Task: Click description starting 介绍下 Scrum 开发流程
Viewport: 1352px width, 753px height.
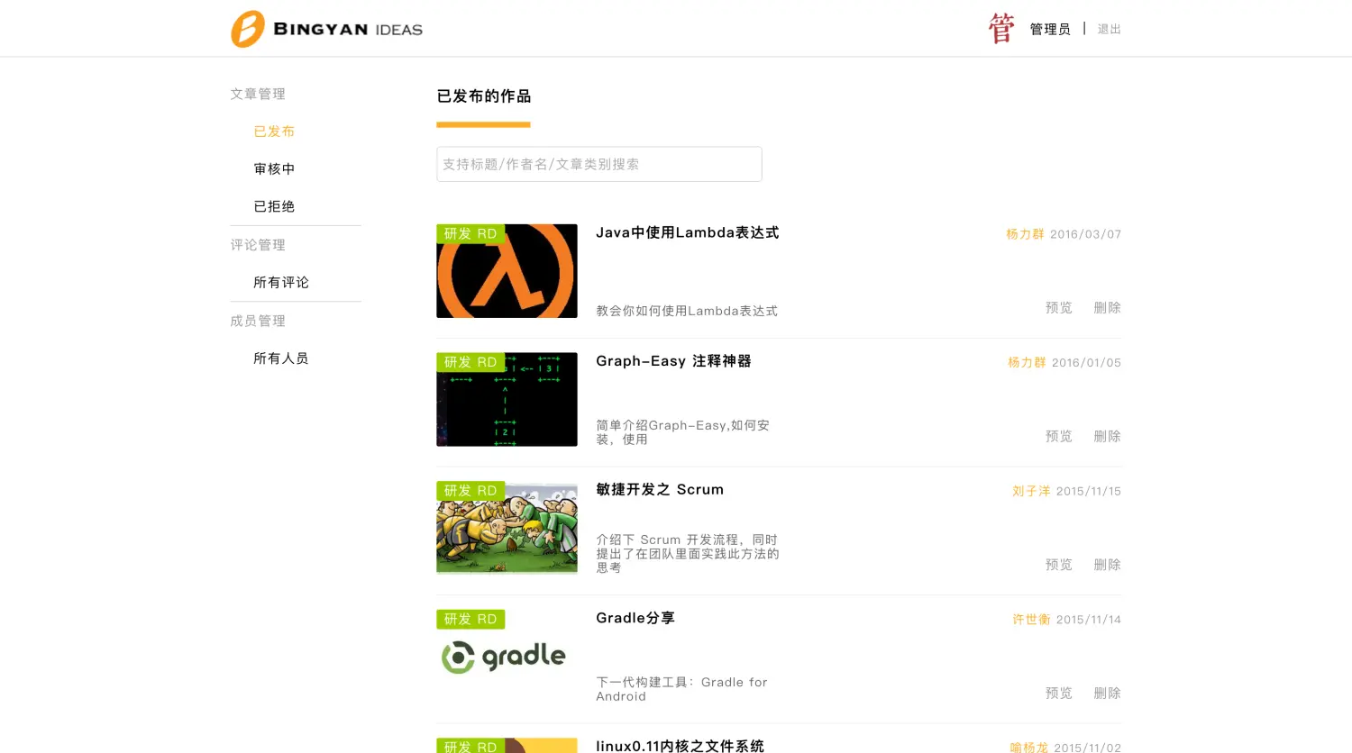Action: 688,554
